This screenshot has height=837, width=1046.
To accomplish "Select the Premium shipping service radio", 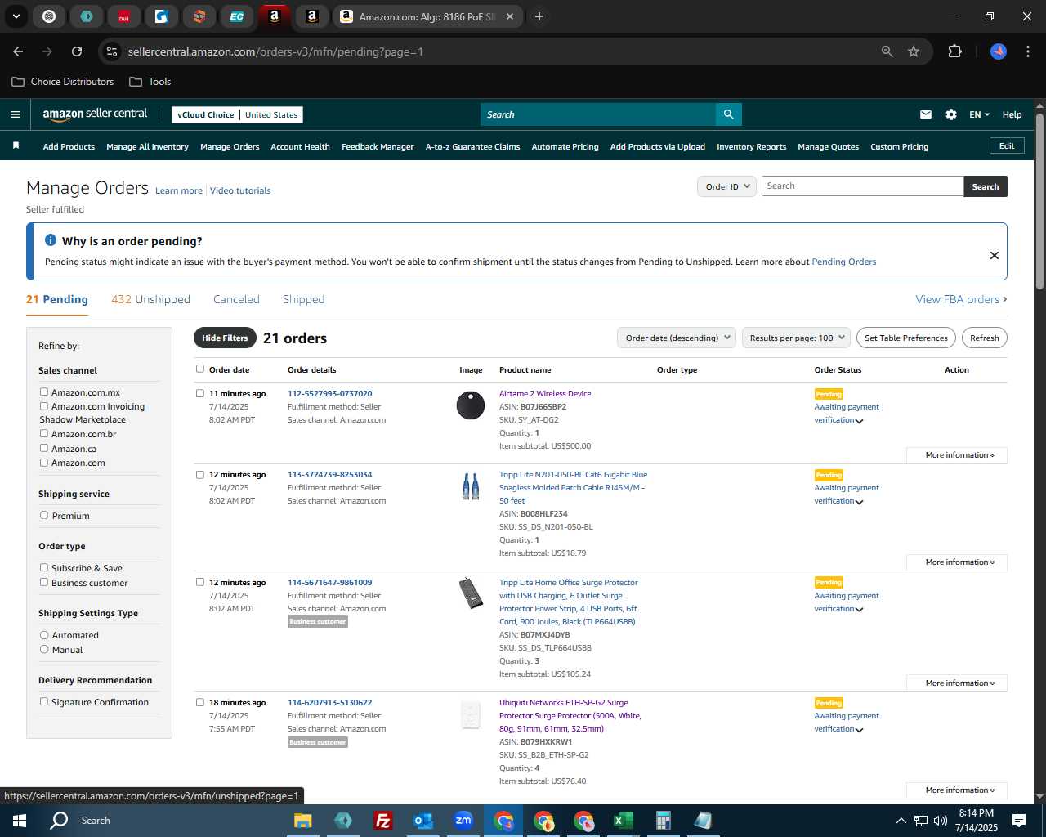I will [44, 515].
